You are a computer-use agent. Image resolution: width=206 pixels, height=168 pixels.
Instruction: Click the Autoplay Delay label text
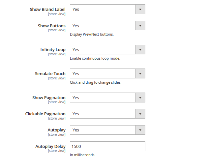pos(50,146)
